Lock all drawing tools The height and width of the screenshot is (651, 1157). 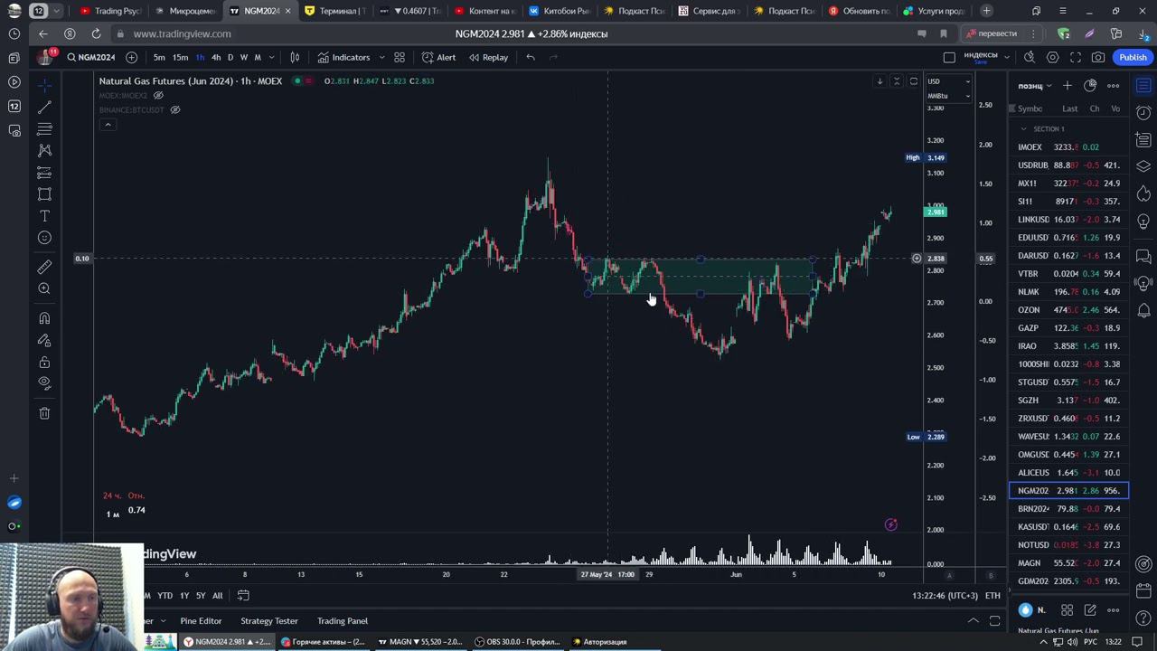pyautogui.click(x=44, y=362)
